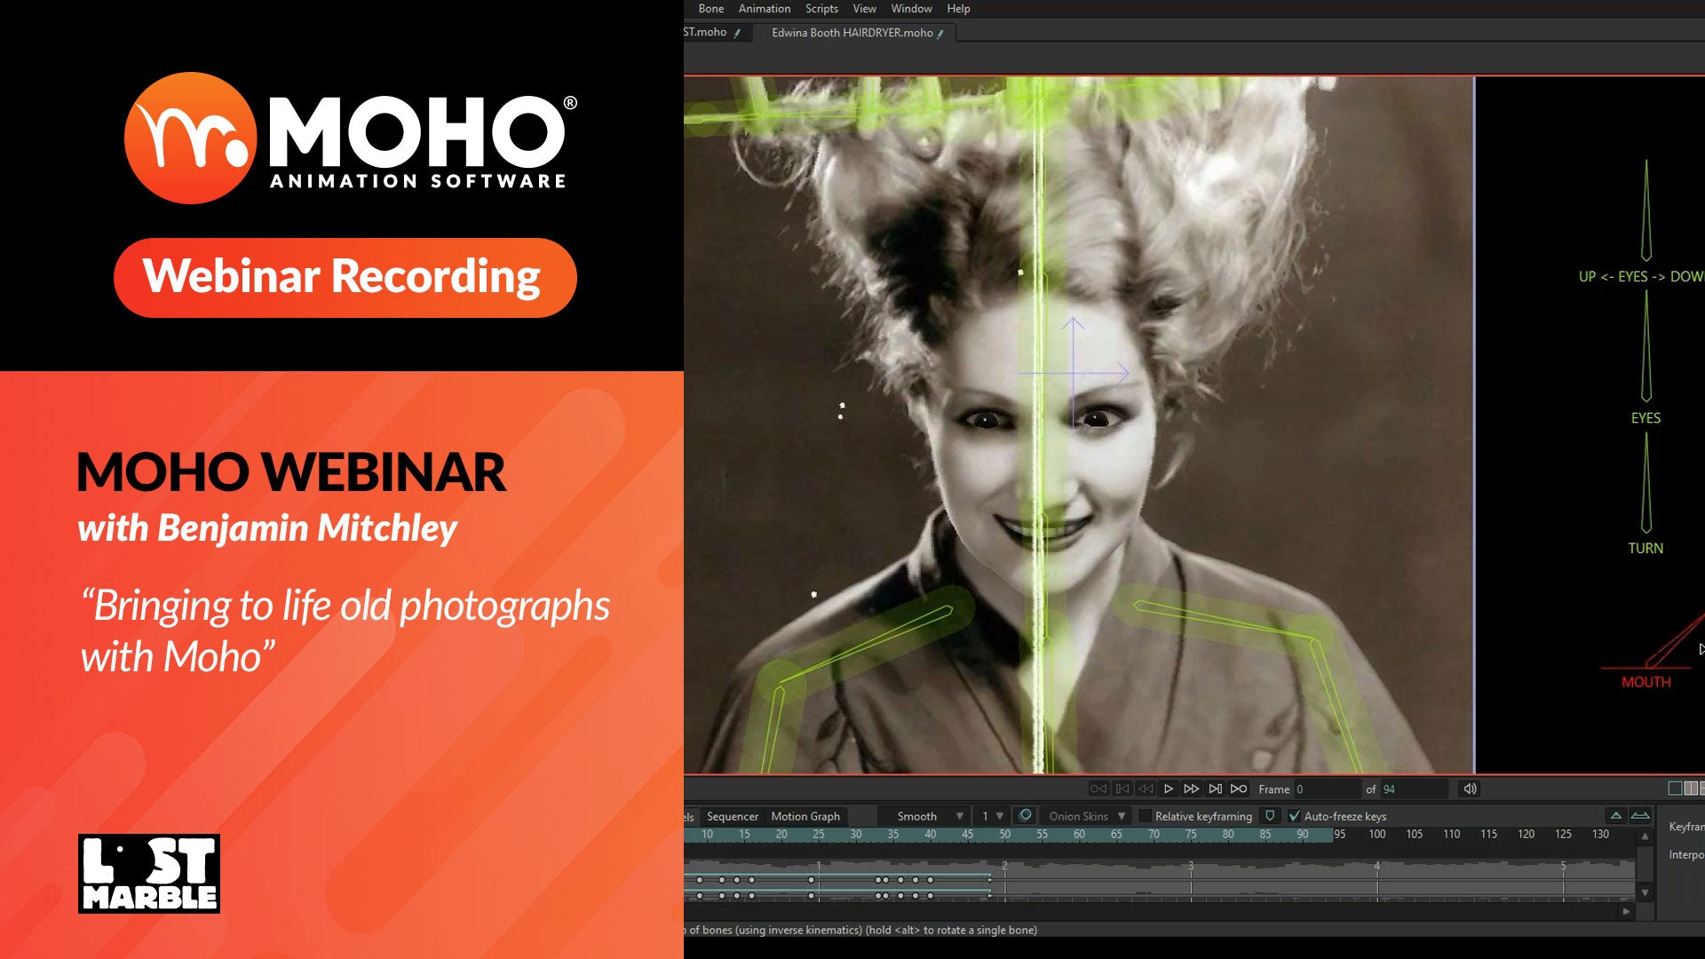1705x959 pixels.
Task: Switch to the Motion Graph tab
Action: point(805,816)
